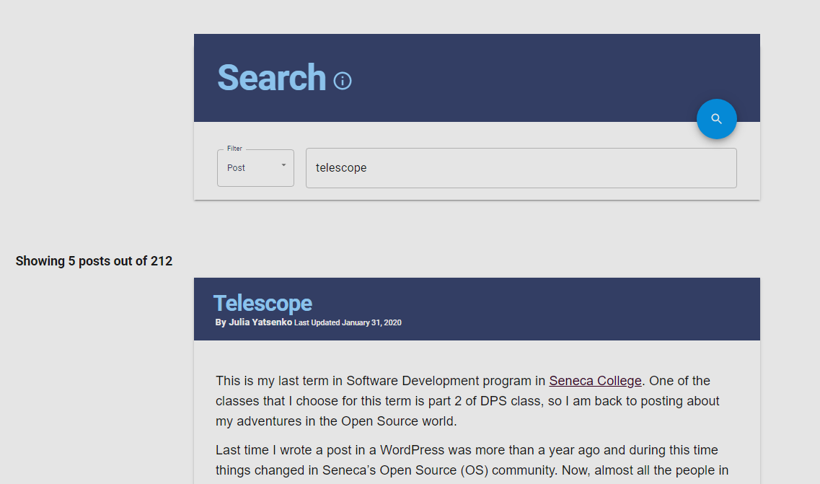Click the large Search page heading

pos(272,77)
